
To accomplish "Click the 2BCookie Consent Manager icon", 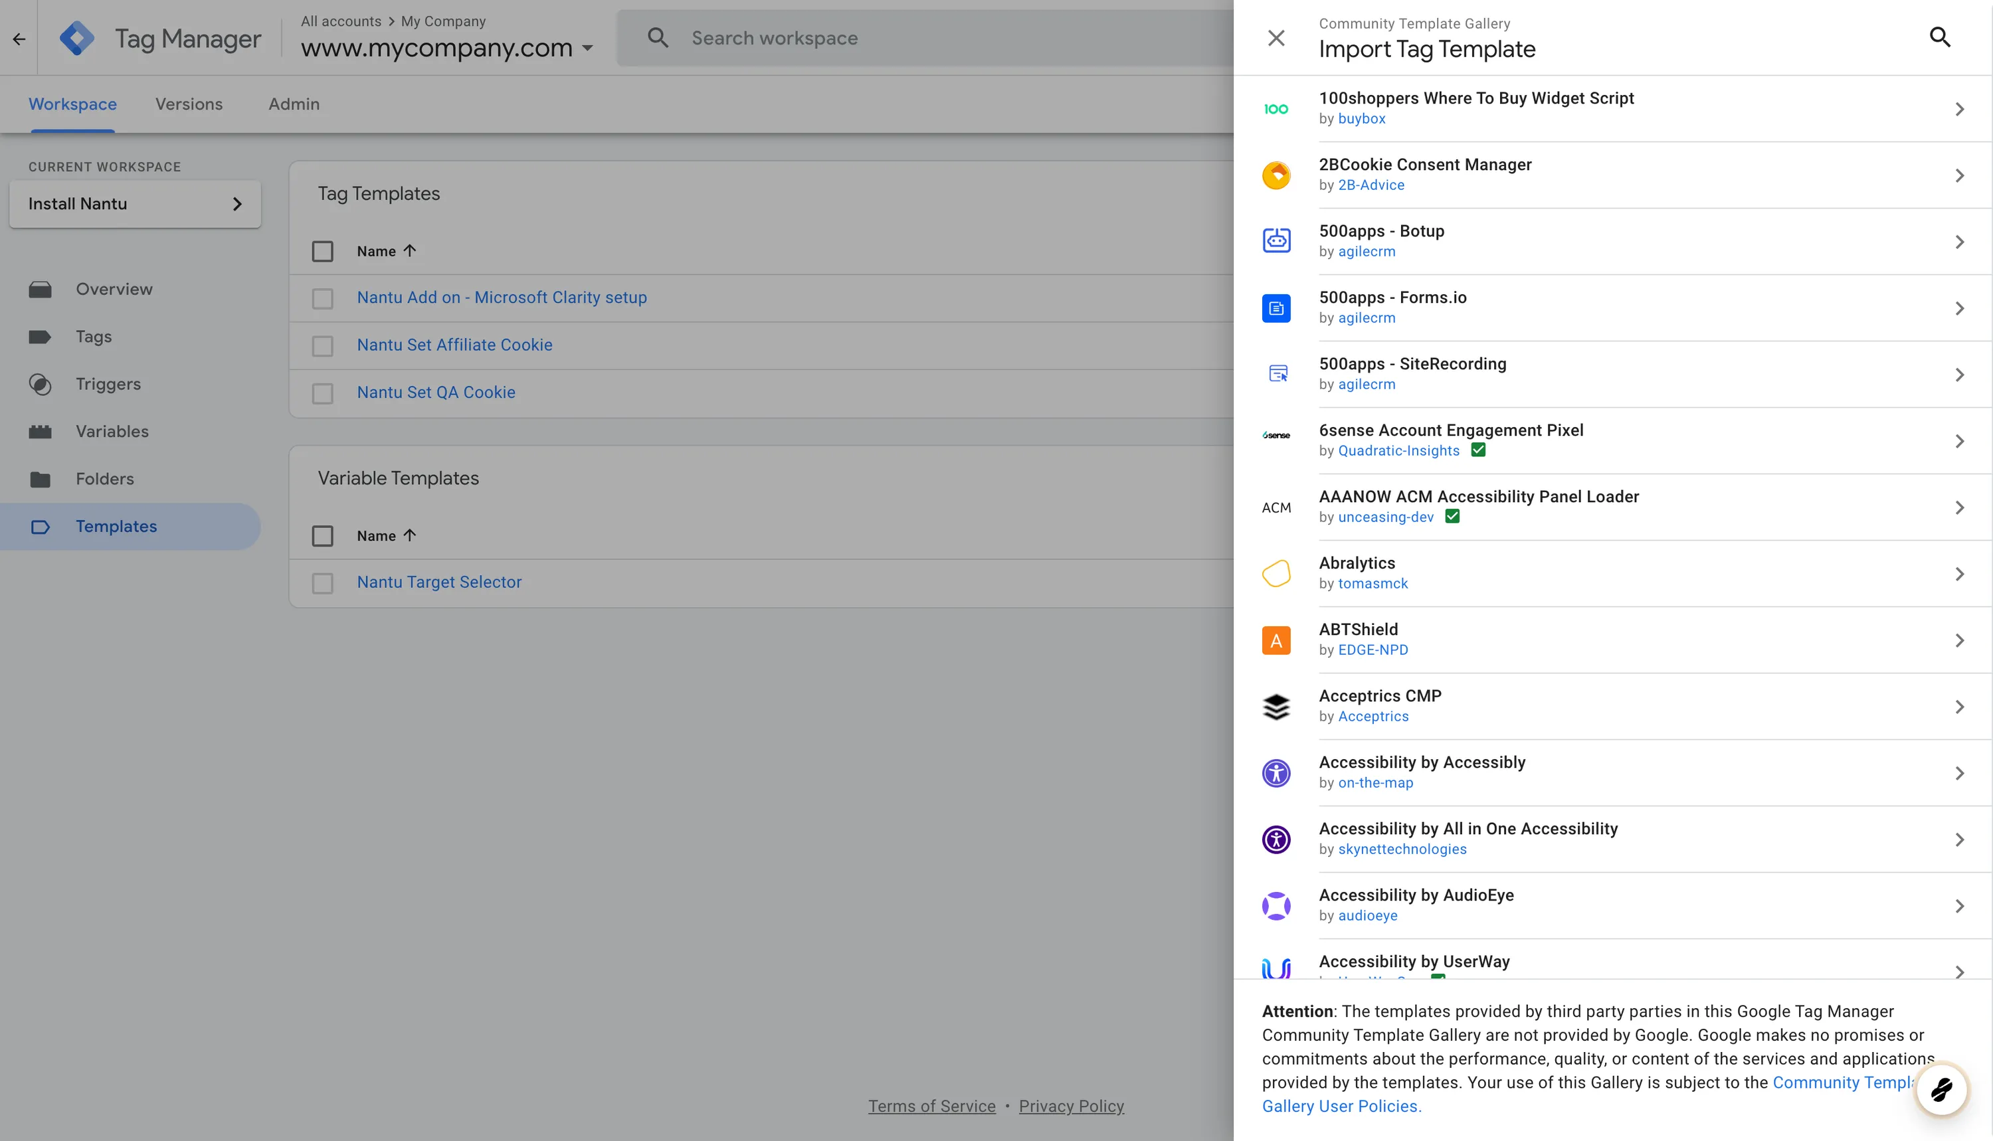I will (x=1276, y=175).
